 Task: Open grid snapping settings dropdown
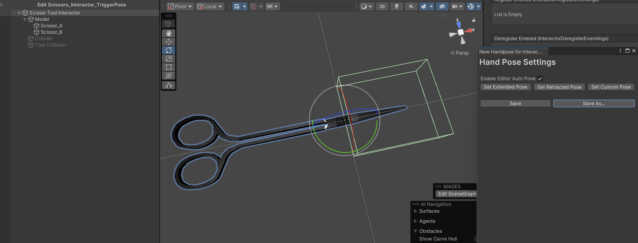261,6
